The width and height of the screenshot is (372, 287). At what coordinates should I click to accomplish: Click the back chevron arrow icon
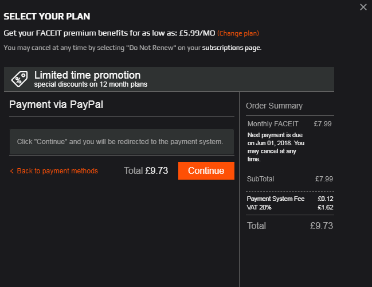[x=12, y=171]
